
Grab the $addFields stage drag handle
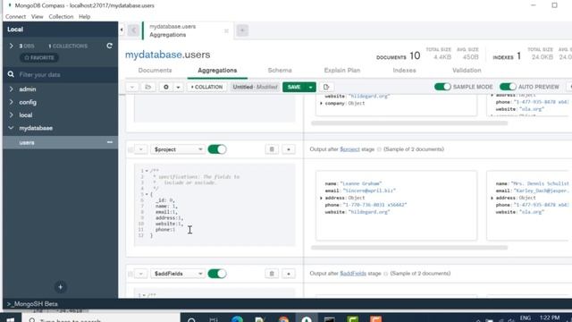(130, 274)
